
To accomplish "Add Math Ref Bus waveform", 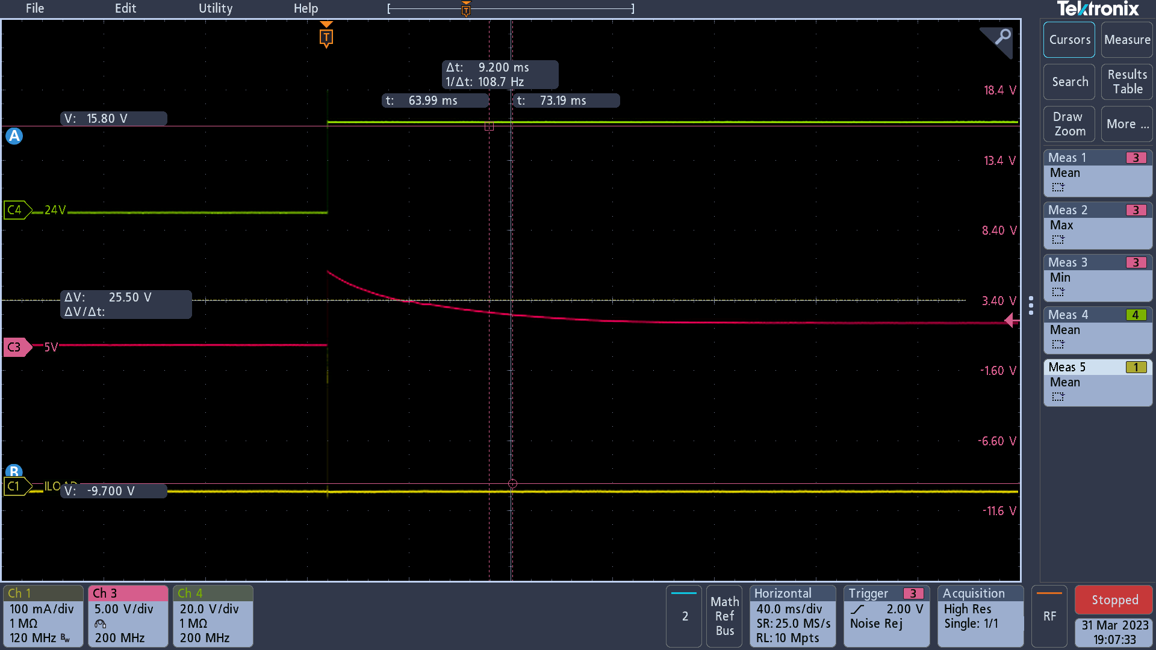I will (724, 616).
